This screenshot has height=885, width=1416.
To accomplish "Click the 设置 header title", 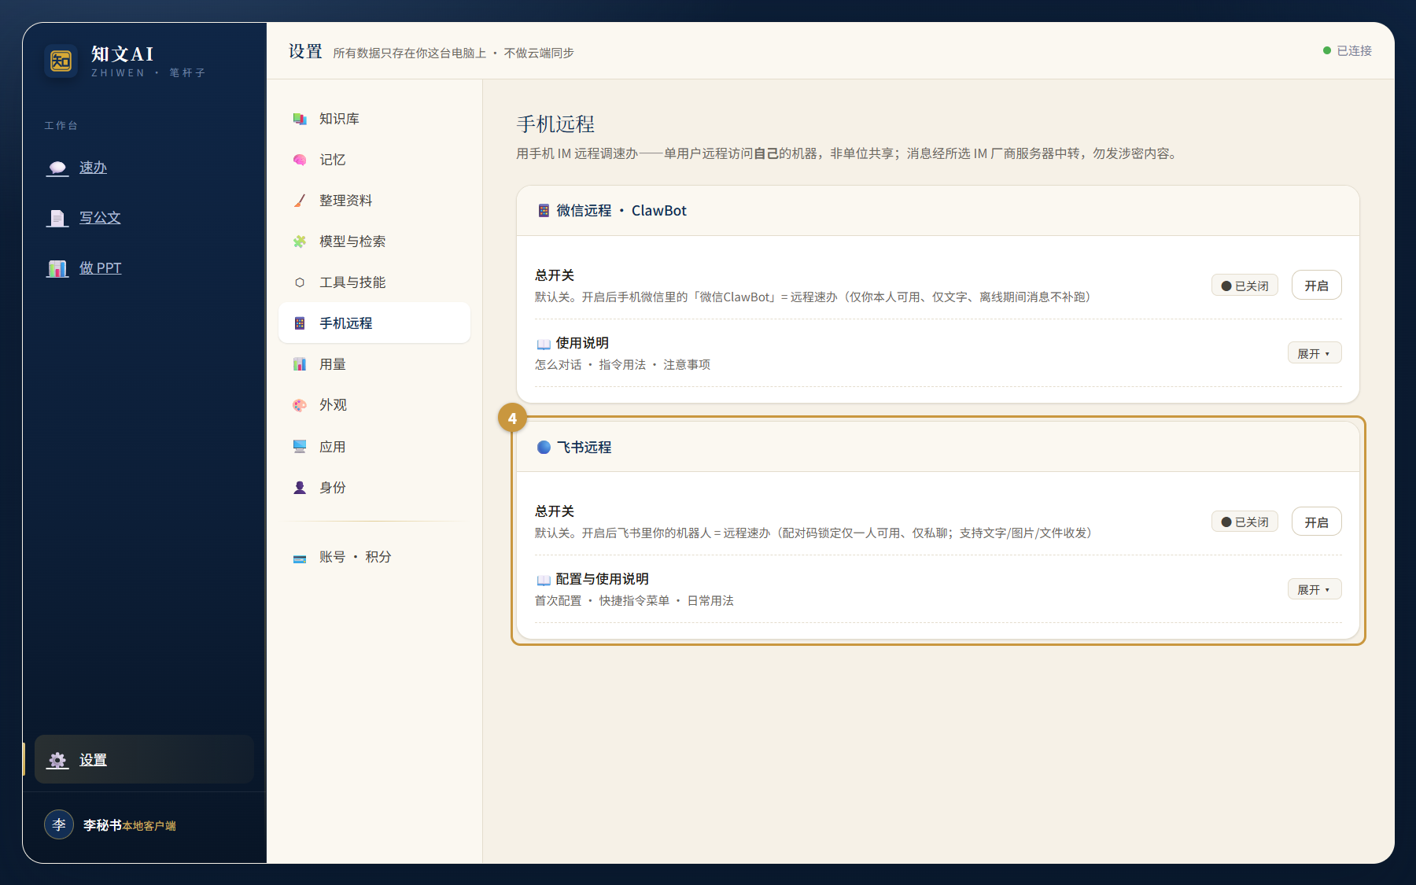I will [305, 51].
